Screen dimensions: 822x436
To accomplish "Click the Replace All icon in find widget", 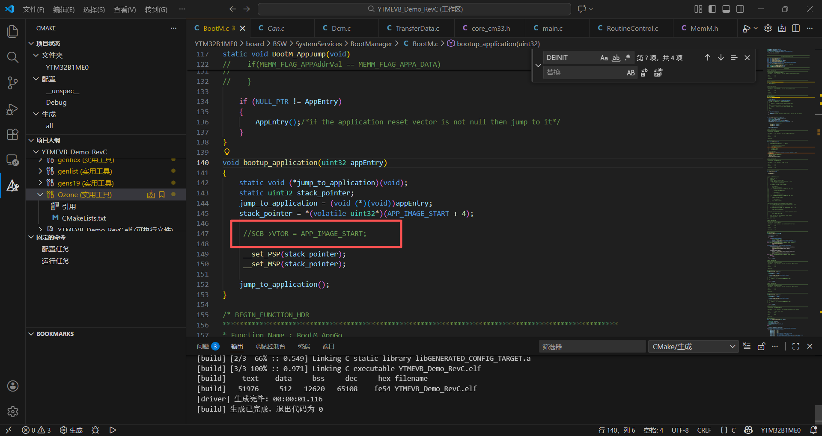I will click(x=658, y=73).
